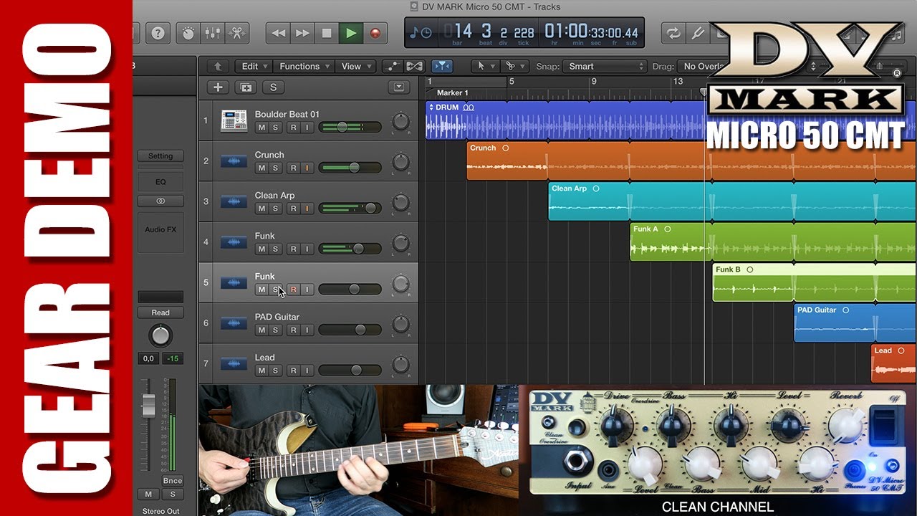Click the Fast Forward transport button
This screenshot has height=516, width=917.
click(302, 33)
